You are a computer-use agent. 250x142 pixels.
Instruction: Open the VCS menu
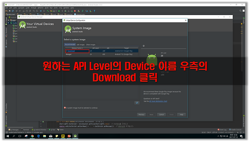pyautogui.click(x=60, y=8)
